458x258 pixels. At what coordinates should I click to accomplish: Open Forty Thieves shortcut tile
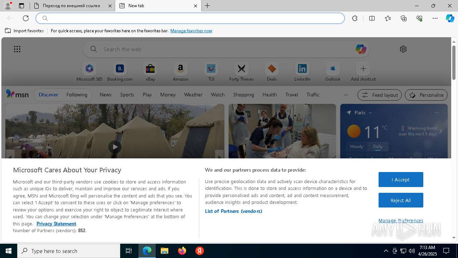(x=242, y=72)
